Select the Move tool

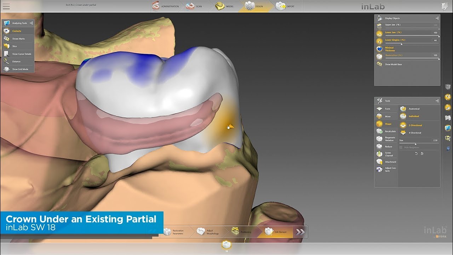click(386, 117)
